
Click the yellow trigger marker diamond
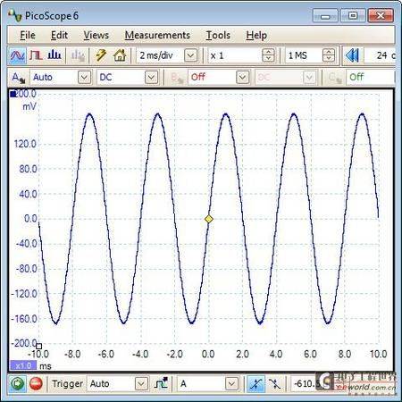[x=209, y=219]
